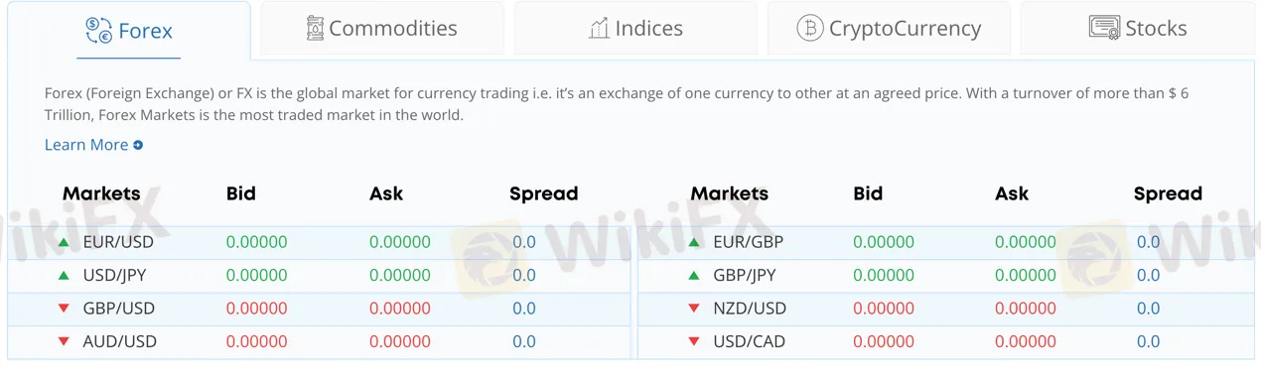Click the Forex currency exchange icon

click(99, 31)
